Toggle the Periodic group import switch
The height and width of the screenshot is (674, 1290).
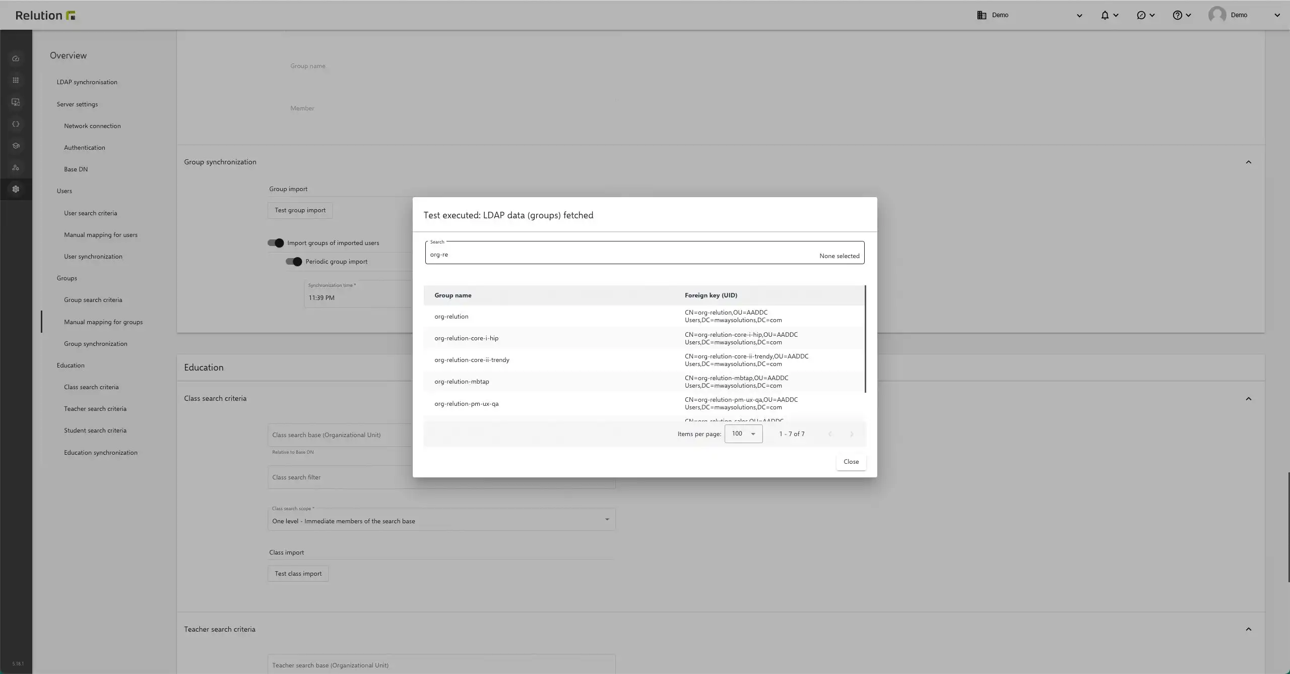294,262
